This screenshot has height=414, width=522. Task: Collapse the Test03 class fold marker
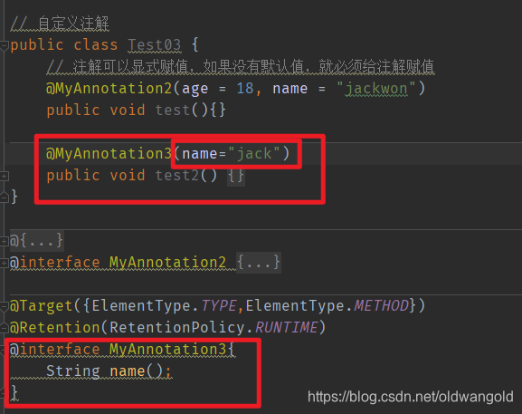[4, 45]
